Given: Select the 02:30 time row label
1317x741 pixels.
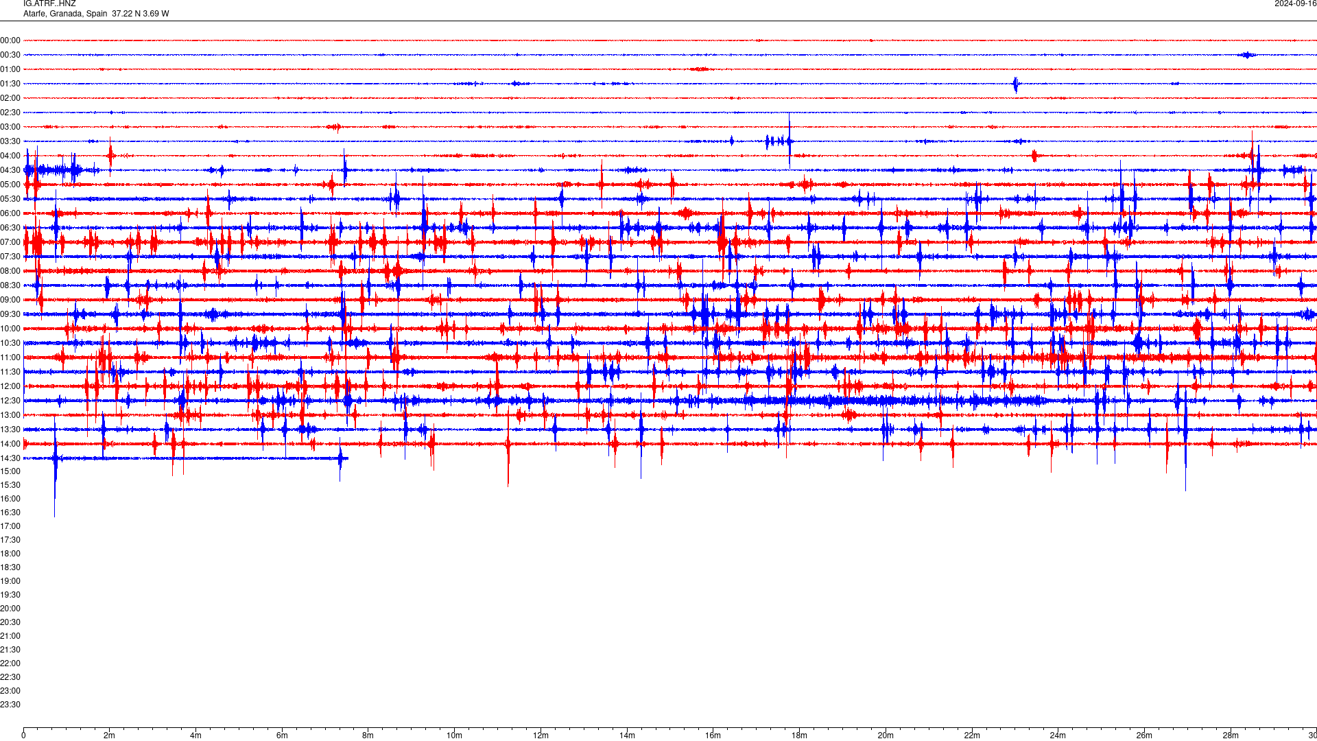Looking at the screenshot, I should tap(10, 113).
